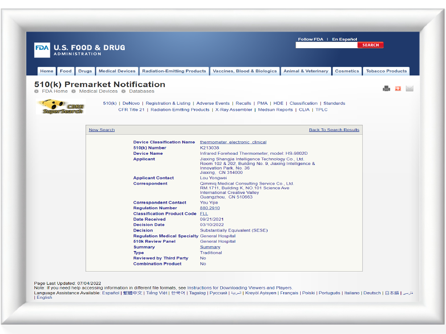
Task: Open the Animal & Veterinary tab
Action: point(306,71)
